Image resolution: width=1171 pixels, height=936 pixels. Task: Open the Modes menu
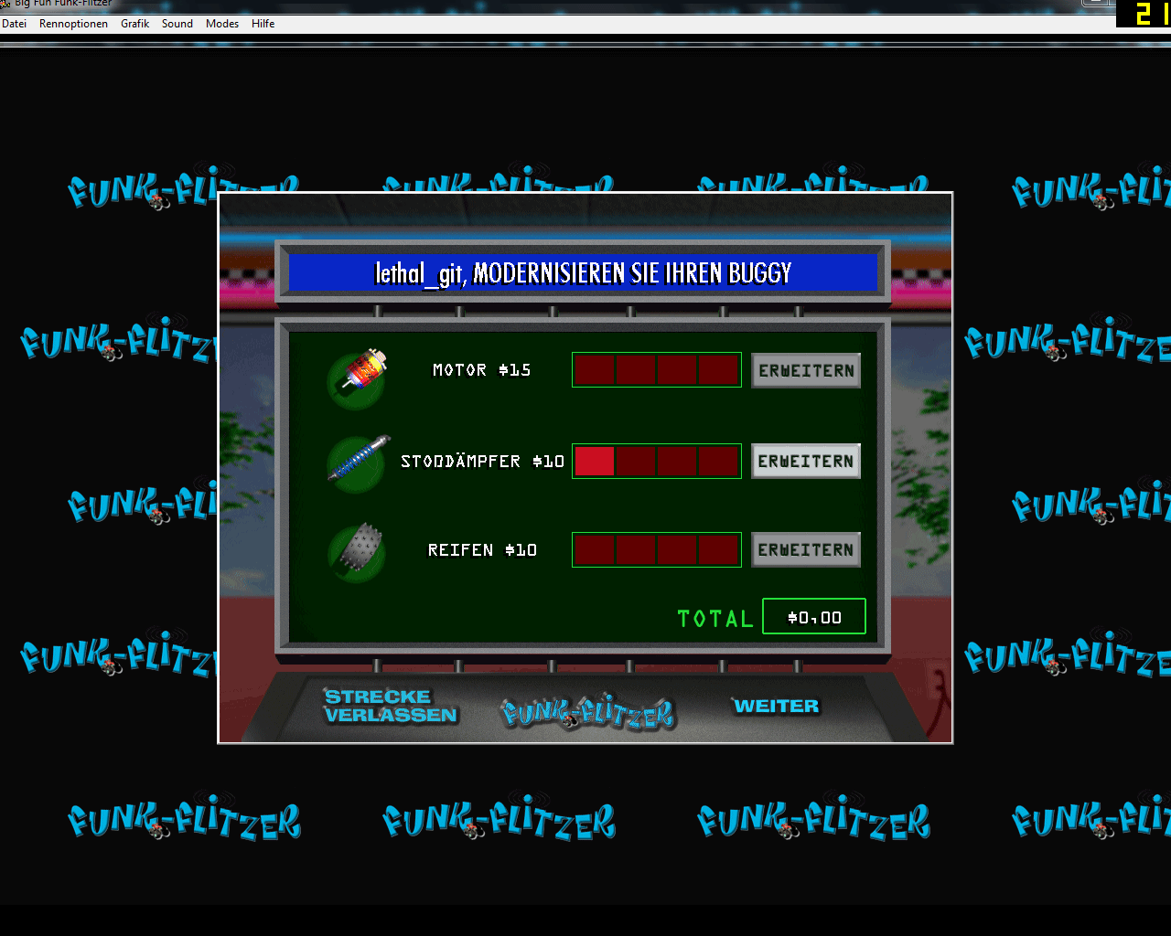222,24
